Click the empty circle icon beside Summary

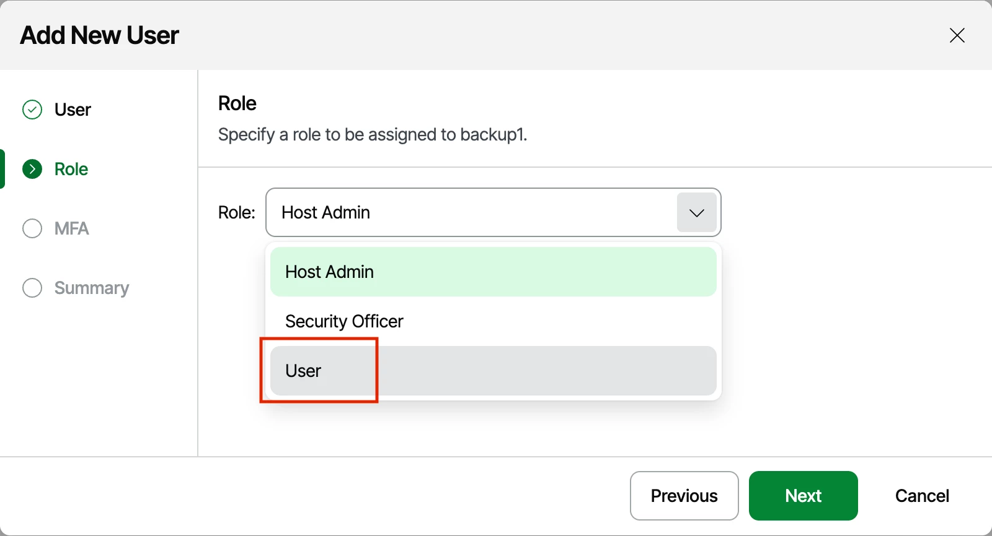pyautogui.click(x=32, y=288)
